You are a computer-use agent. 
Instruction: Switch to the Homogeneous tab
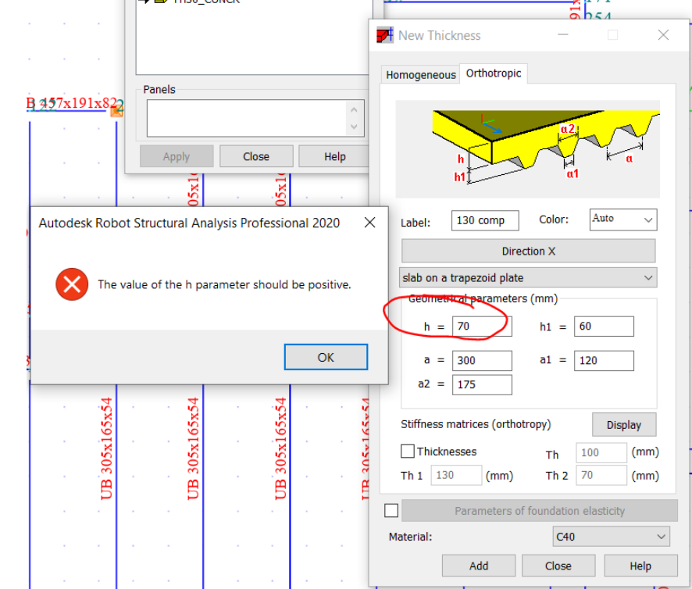point(421,73)
